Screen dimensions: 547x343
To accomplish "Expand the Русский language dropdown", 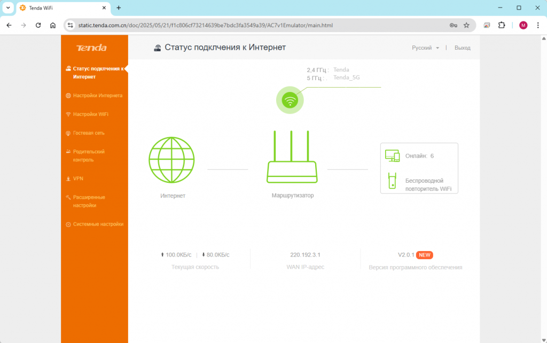I will coord(425,48).
